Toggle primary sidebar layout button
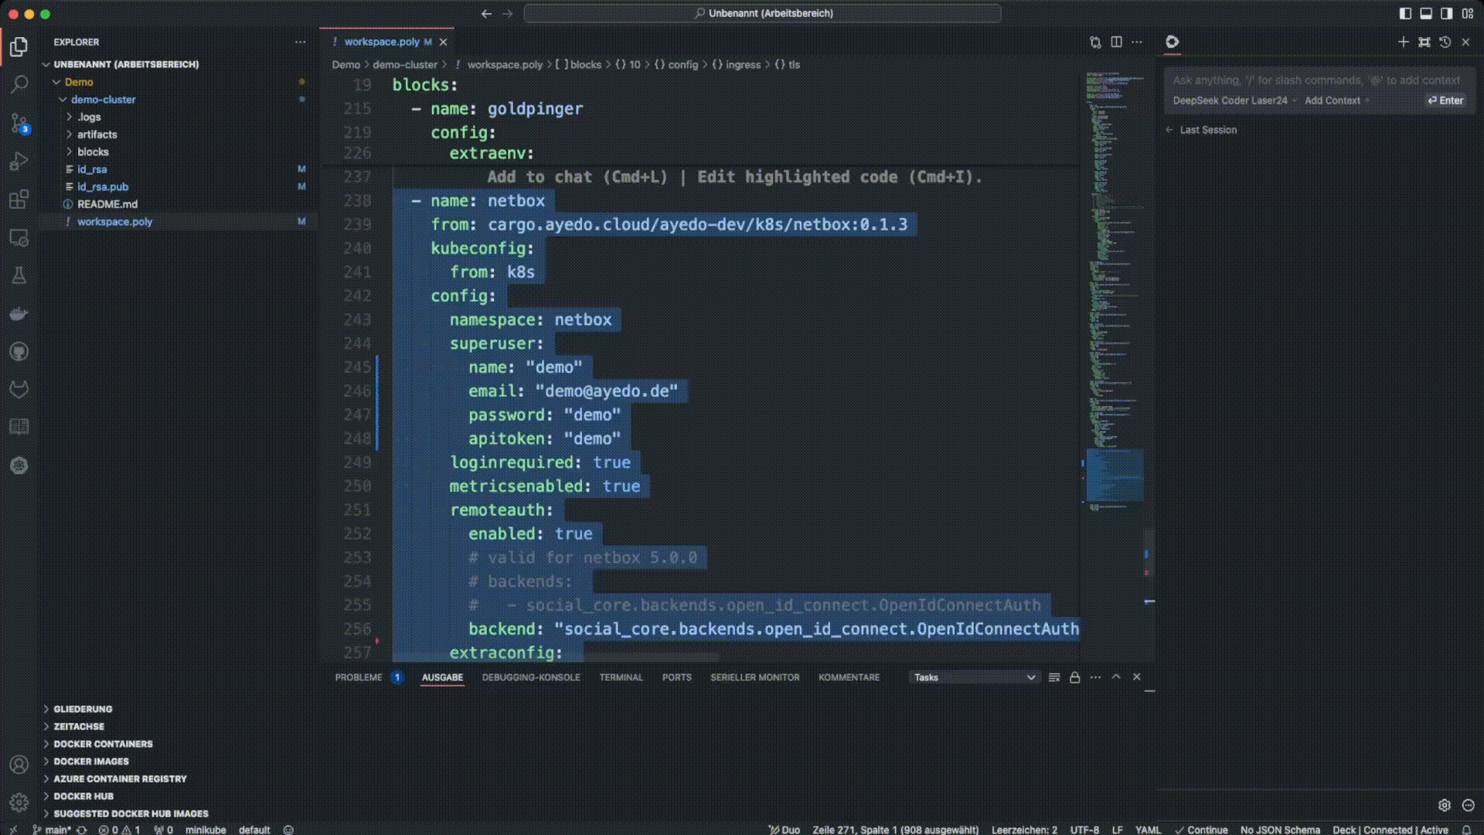Viewport: 1484px width, 835px height. (x=1405, y=13)
